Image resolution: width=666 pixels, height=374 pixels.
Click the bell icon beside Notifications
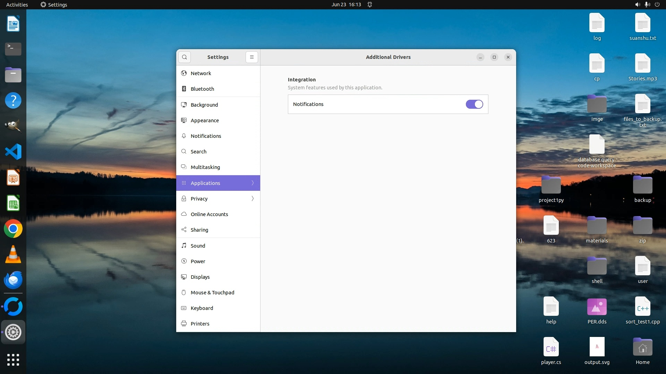pos(184,136)
